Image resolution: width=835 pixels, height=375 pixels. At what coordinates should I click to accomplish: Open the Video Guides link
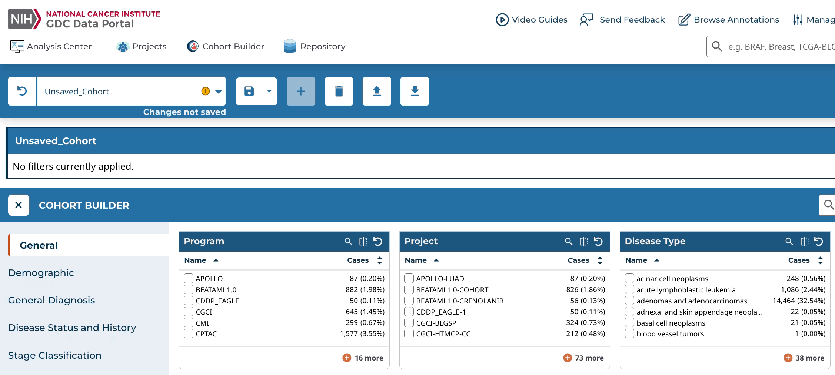point(532,20)
